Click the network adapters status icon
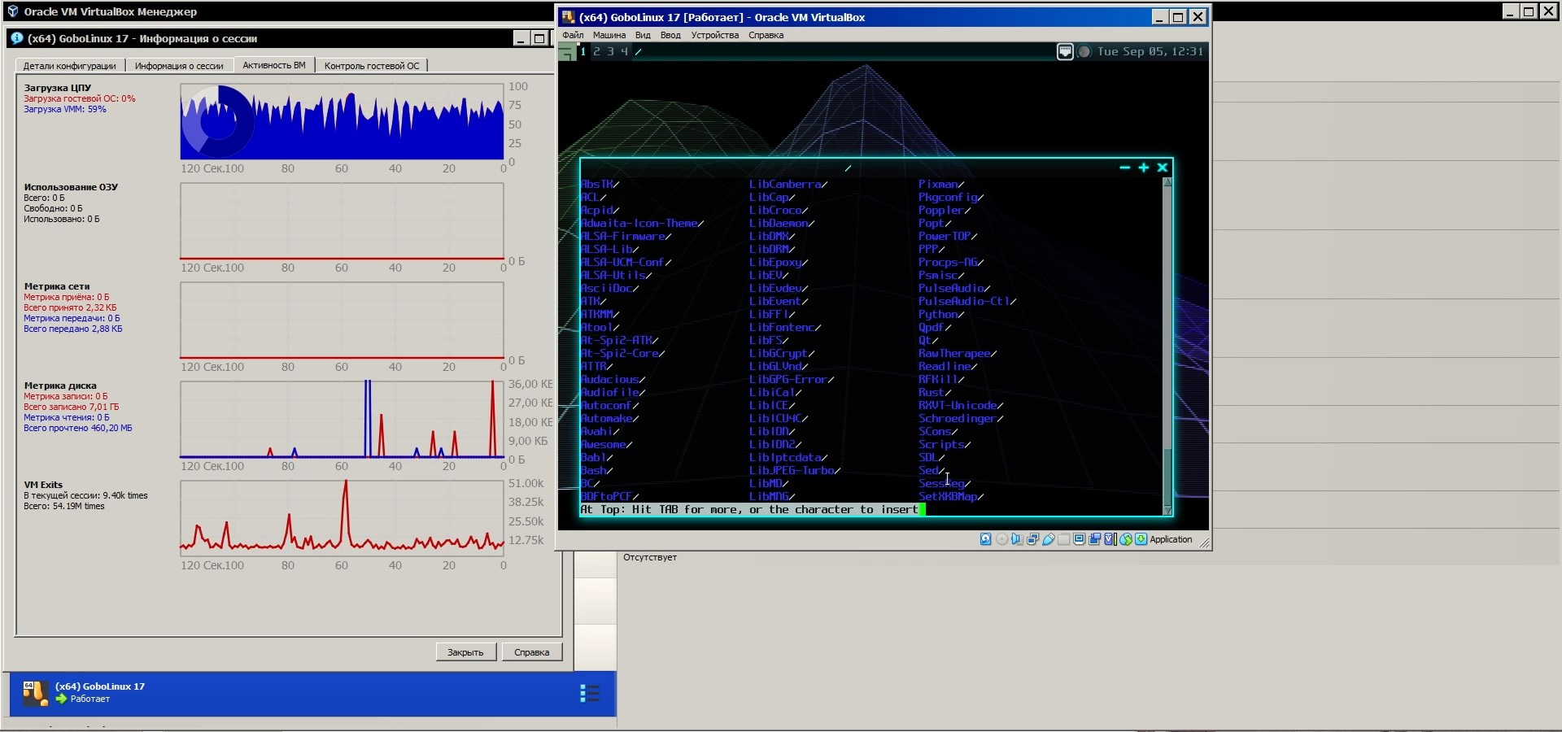 point(1032,539)
